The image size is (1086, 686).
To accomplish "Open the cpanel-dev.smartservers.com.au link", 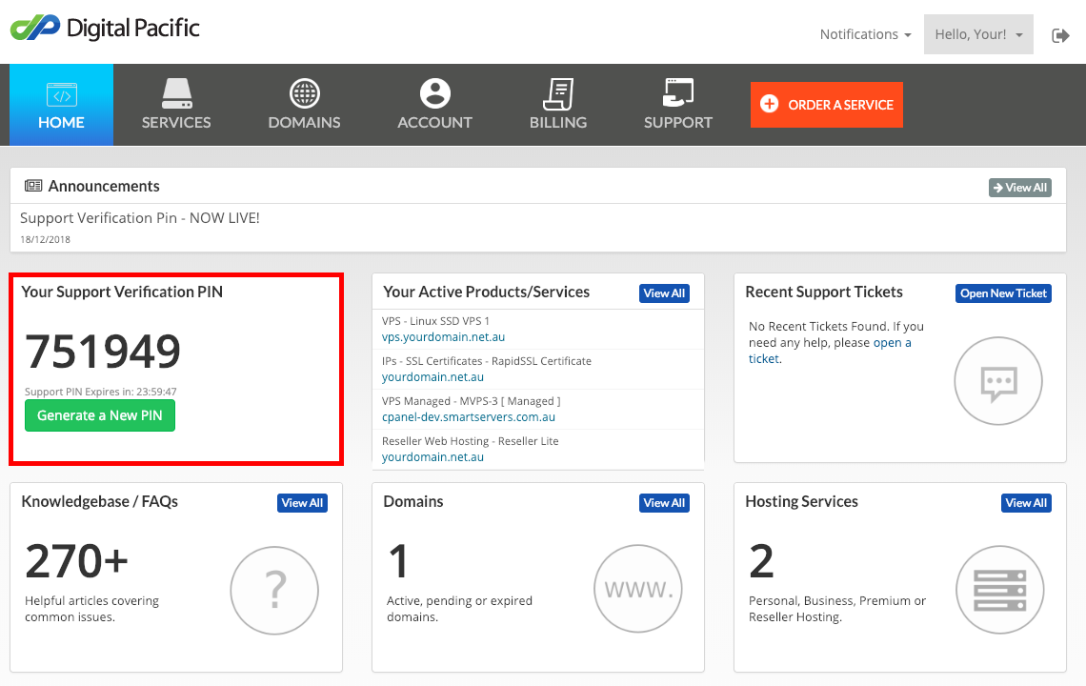I will pos(469,417).
